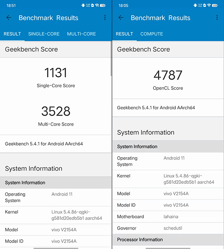Tap the 3528 Multi-Core Score
The height and width of the screenshot is (249, 224).
56,111
